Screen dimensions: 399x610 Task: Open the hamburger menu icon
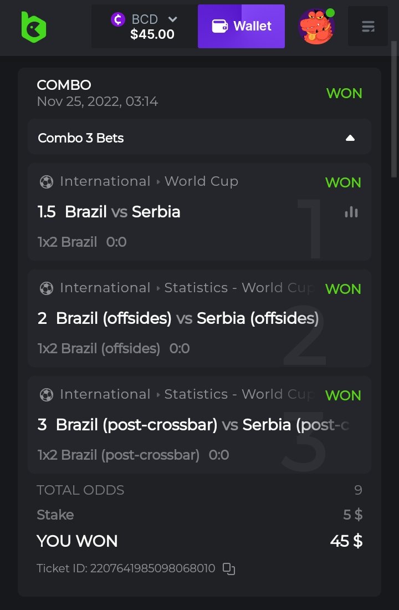(x=368, y=26)
